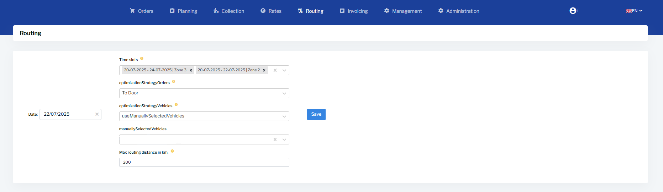
Task: Click the Invoicing icon in navbar
Action: tap(342, 11)
